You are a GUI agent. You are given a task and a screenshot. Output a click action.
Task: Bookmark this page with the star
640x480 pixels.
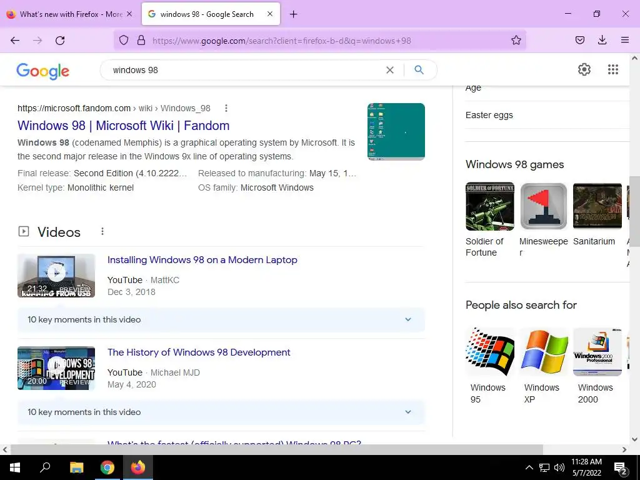tap(516, 40)
